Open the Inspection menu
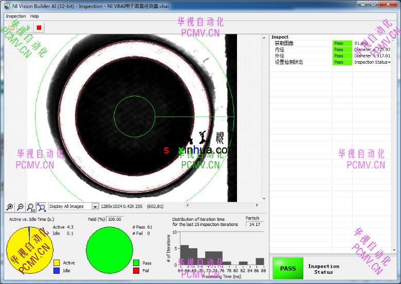Screen dimensions: 401x284 tap(16, 16)
